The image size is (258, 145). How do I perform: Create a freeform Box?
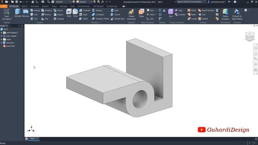171,13
